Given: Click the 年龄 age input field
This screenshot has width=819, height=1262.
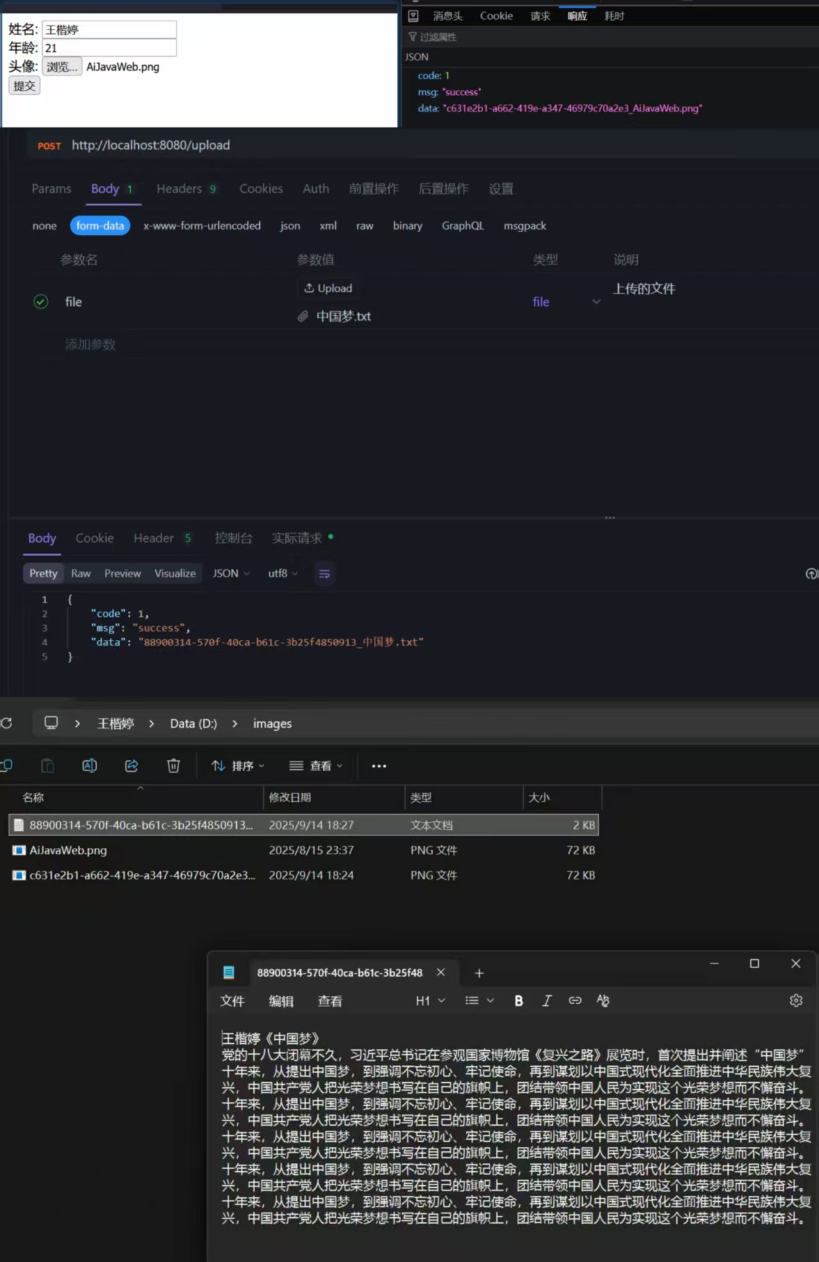Looking at the screenshot, I should click(x=109, y=48).
